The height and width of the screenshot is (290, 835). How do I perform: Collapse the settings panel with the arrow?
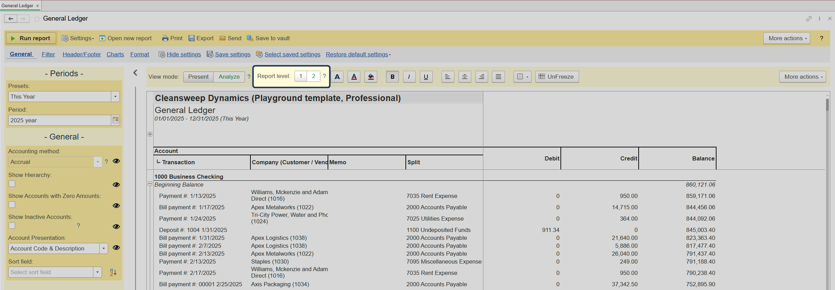(x=135, y=72)
